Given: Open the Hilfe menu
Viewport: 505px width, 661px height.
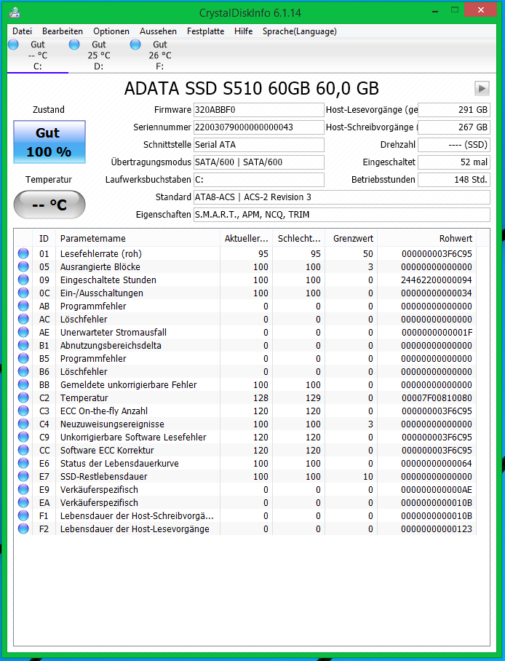Looking at the screenshot, I should pyautogui.click(x=243, y=31).
